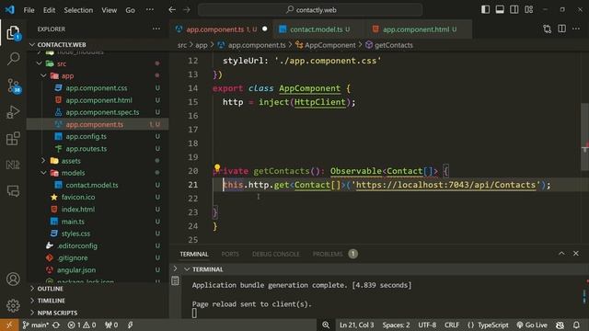Open the overflow menu ellipsis in menu bar
The image size is (589, 331).
point(150,10)
